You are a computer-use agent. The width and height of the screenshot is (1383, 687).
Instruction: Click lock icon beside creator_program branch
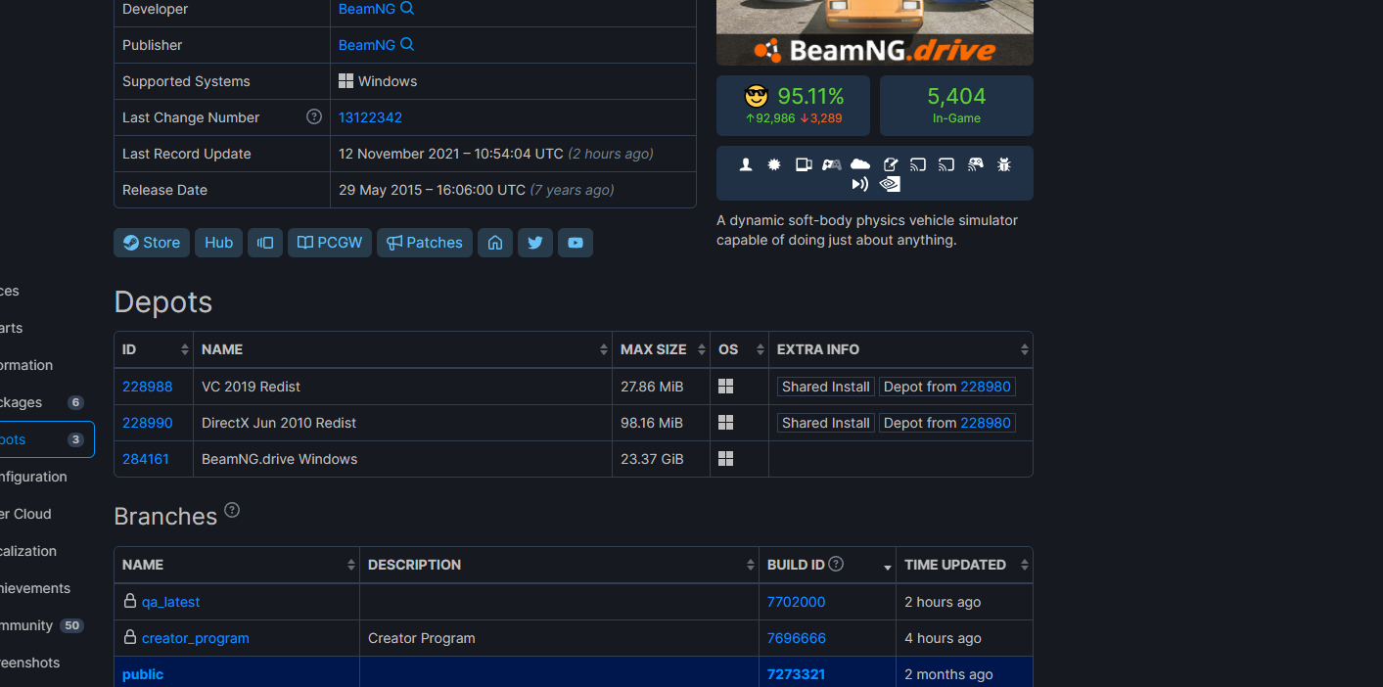pos(129,637)
